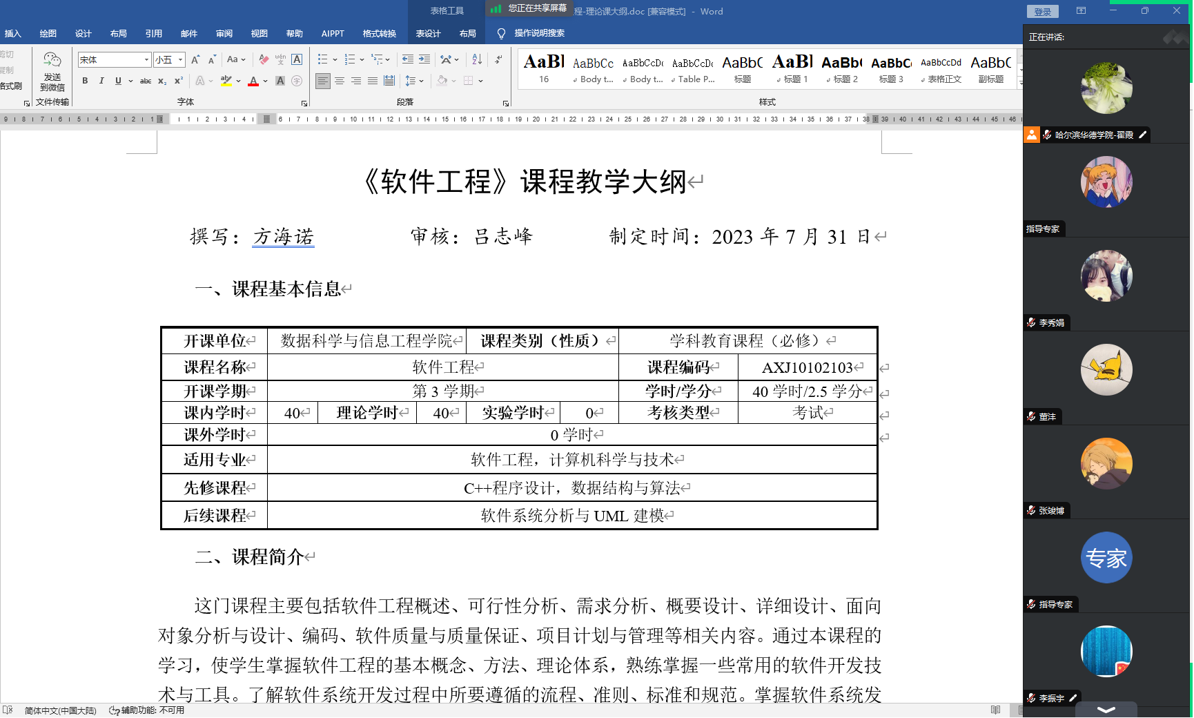Viewport: 1194px width, 718px height.
Task: Switch to the 表设计 tab
Action: [x=428, y=33]
